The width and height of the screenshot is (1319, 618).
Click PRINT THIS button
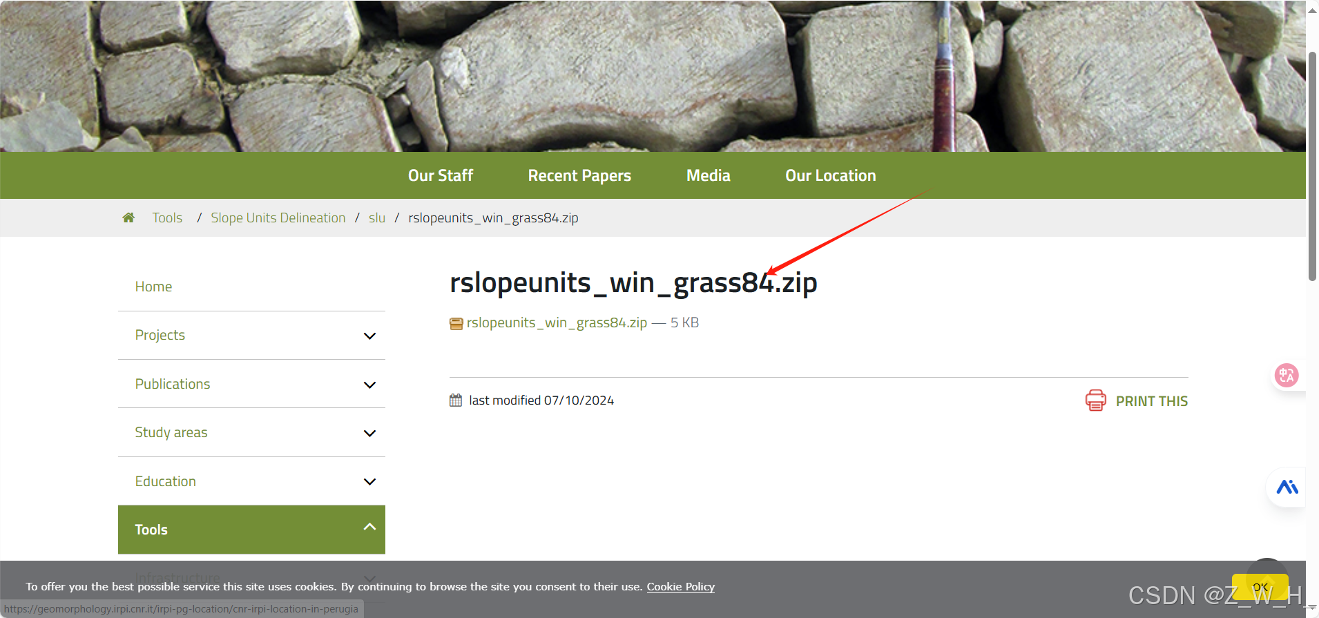click(x=1151, y=401)
